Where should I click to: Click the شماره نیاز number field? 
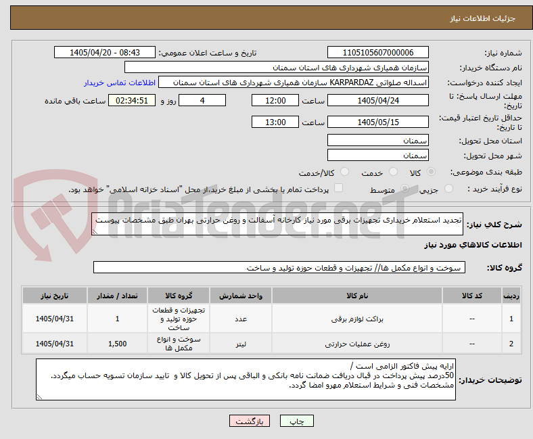(377, 52)
